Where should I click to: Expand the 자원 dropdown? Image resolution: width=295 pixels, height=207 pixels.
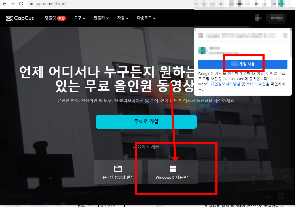tap(123, 18)
